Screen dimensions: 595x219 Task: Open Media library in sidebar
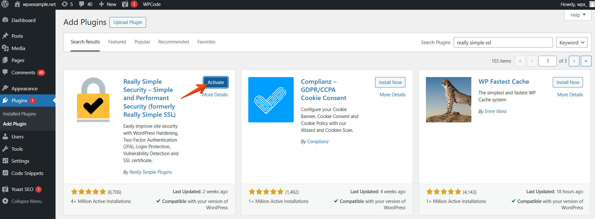click(x=18, y=48)
